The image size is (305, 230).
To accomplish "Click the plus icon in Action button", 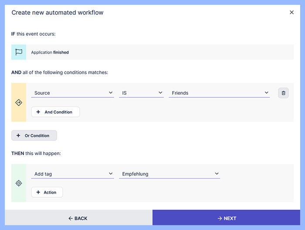I will [x=38, y=192].
